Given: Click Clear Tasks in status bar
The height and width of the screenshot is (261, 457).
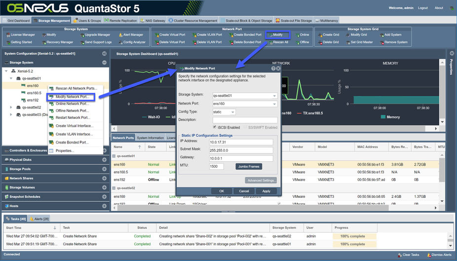Looking at the screenshot, I should pyautogui.click(x=408, y=255).
